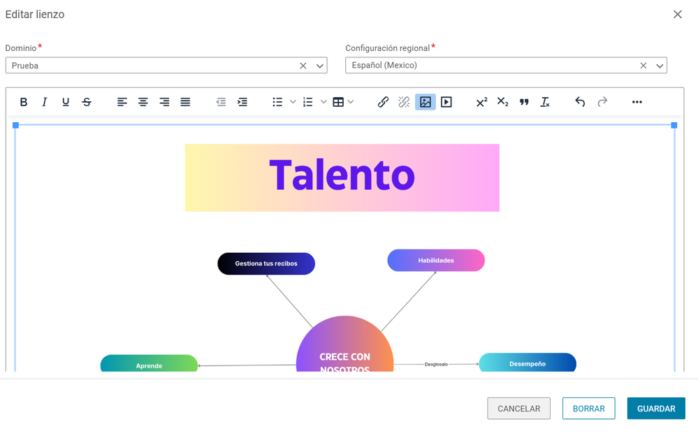This screenshot has height=433, width=698.
Task: Apply superscript formatting
Action: pos(481,102)
